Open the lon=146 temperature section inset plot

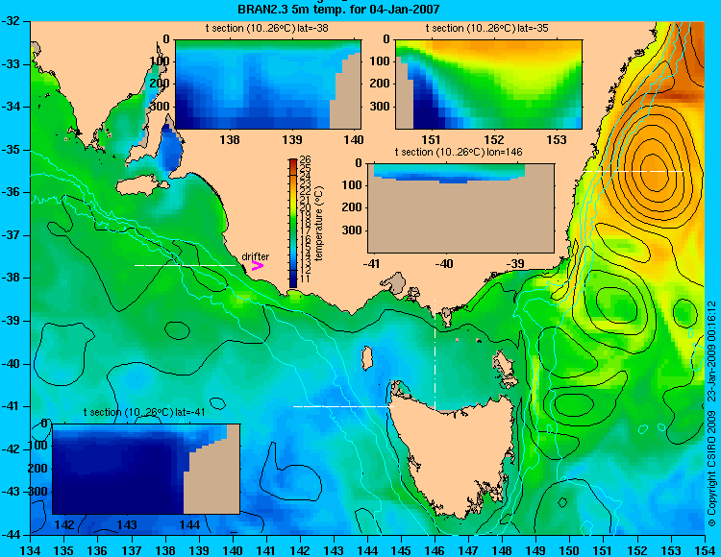(x=460, y=208)
